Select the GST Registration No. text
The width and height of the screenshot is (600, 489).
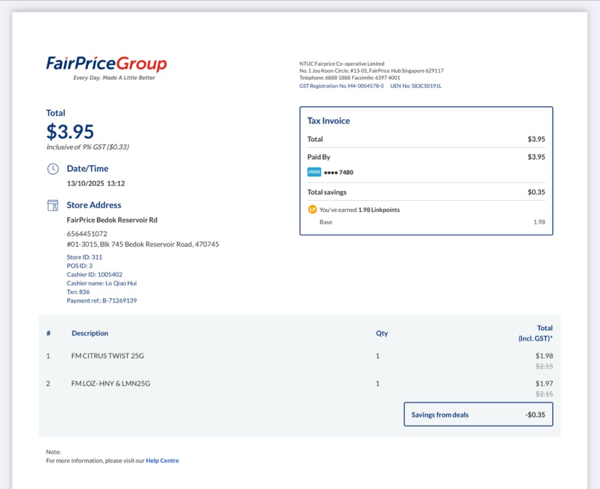(342, 86)
